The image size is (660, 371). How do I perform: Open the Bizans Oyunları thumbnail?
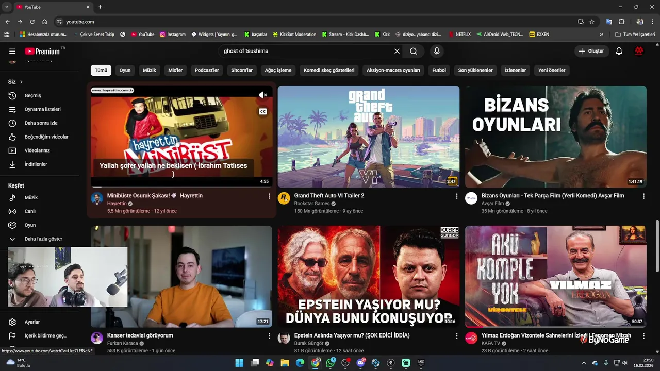pyautogui.click(x=556, y=137)
